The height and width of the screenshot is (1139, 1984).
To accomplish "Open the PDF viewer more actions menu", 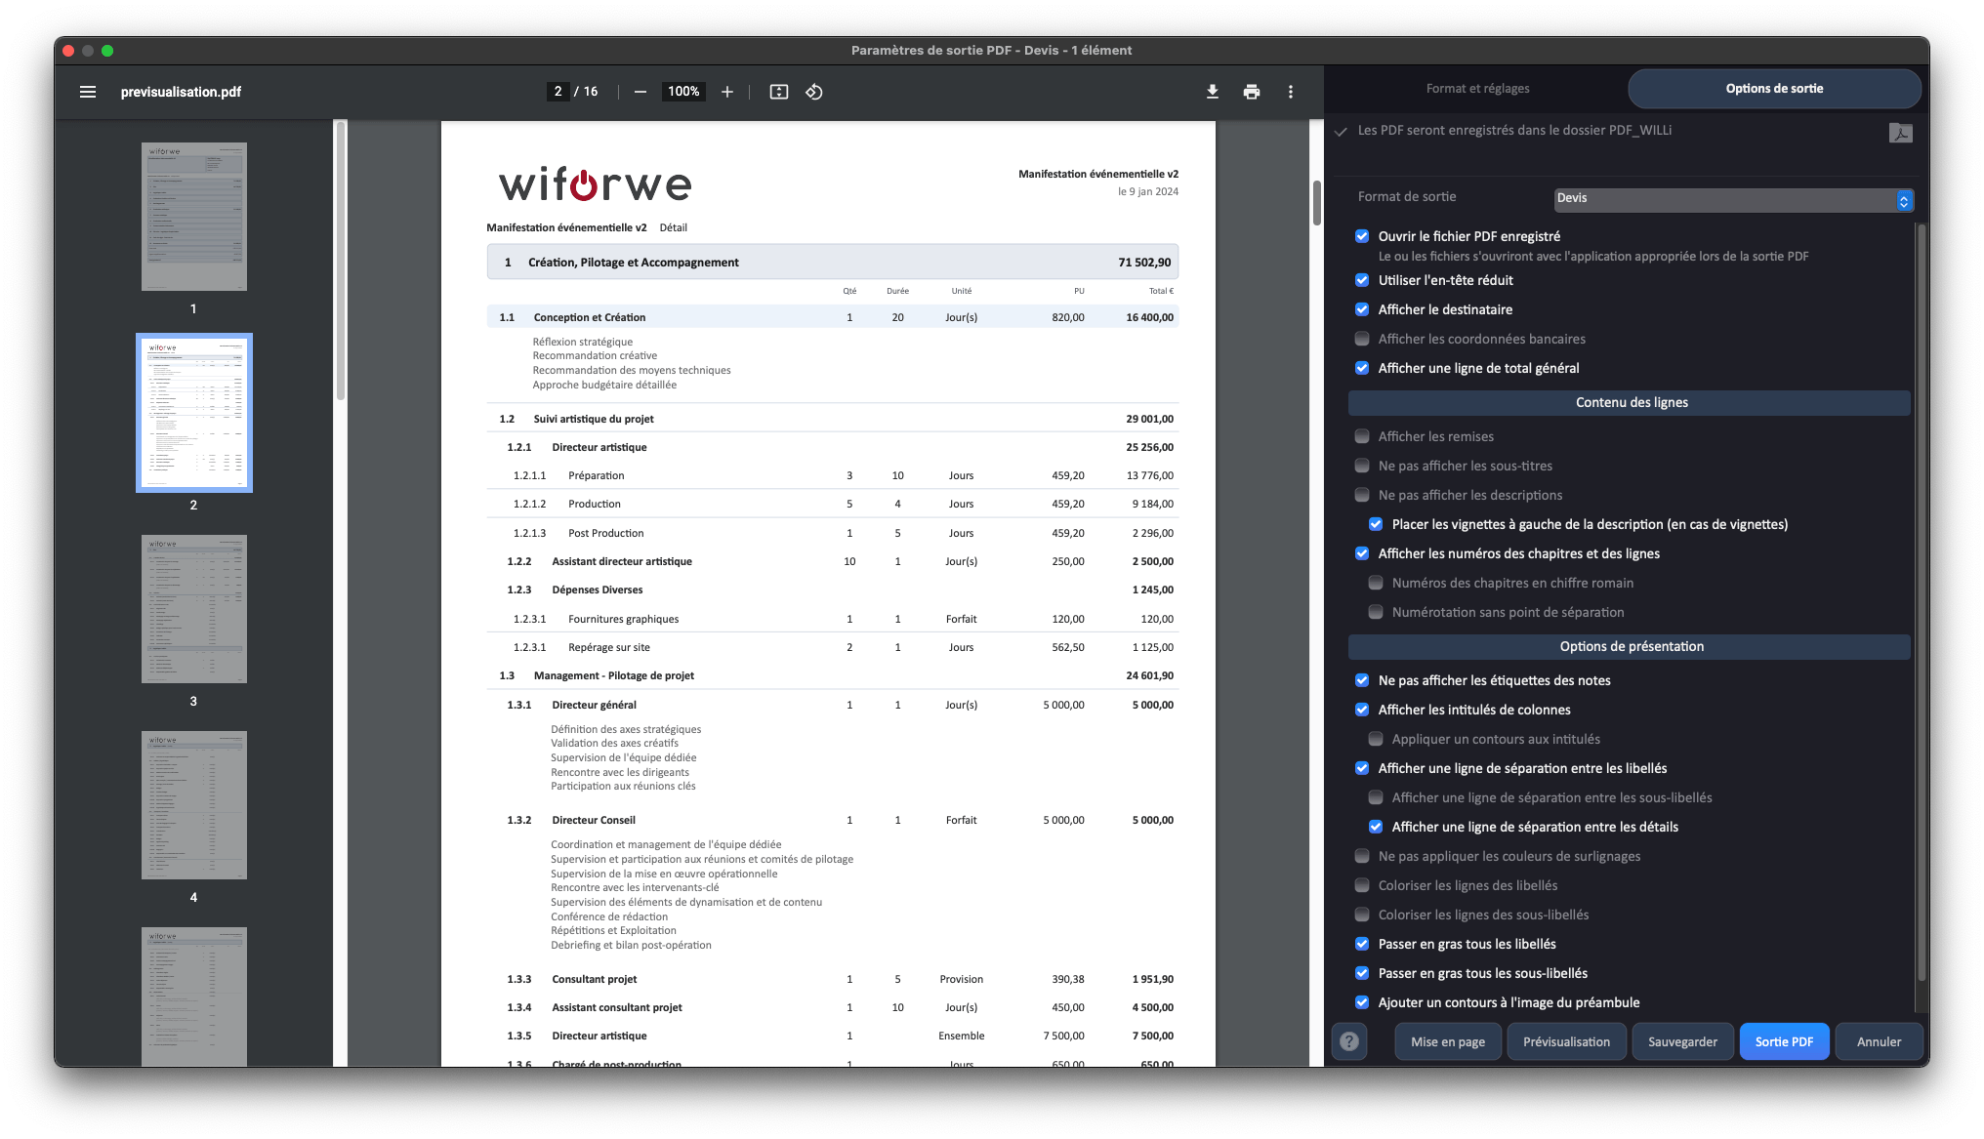I will 1291,92.
